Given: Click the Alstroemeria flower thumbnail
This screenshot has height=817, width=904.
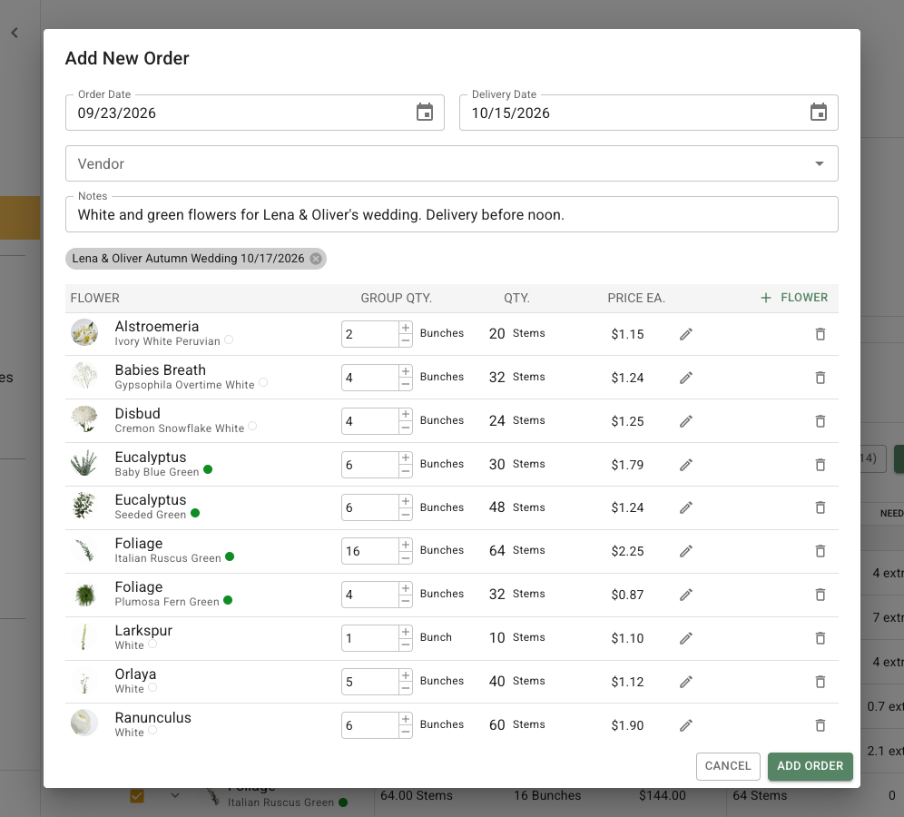Looking at the screenshot, I should click(x=84, y=332).
